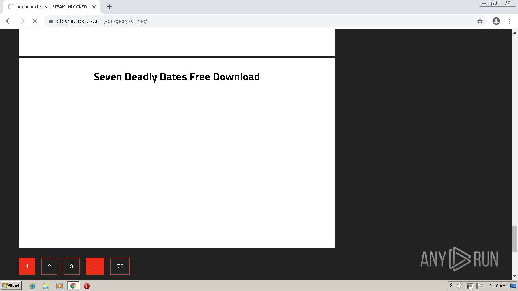This screenshot has width=518, height=291.
Task: Launch Internet Explorer from taskbar
Action: click(x=32, y=286)
